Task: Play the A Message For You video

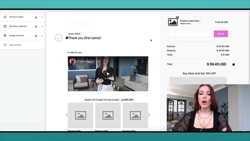Action: click(x=108, y=74)
